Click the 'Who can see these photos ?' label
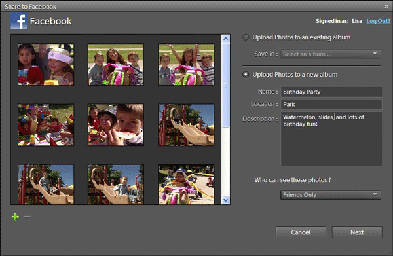Image resolution: width=393 pixels, height=256 pixels. tap(293, 180)
